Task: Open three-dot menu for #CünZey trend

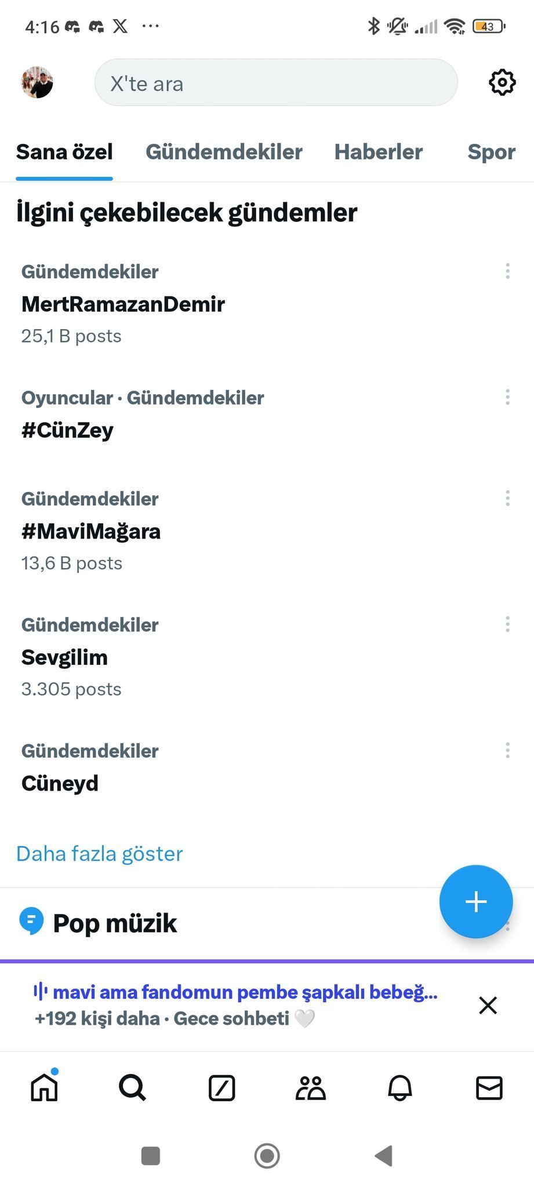Action: [x=507, y=397]
